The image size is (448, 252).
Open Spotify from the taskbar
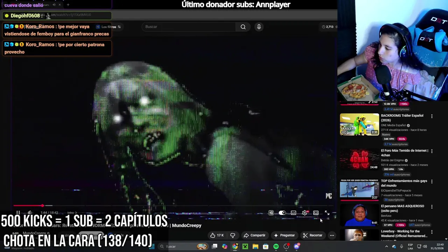(276, 246)
